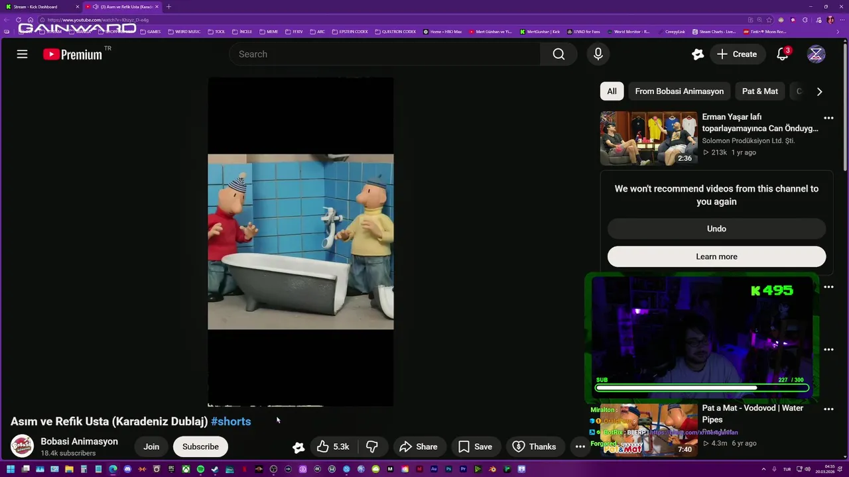Click the Pat & Mat video player
This screenshot has width=849, height=477.
(300, 242)
